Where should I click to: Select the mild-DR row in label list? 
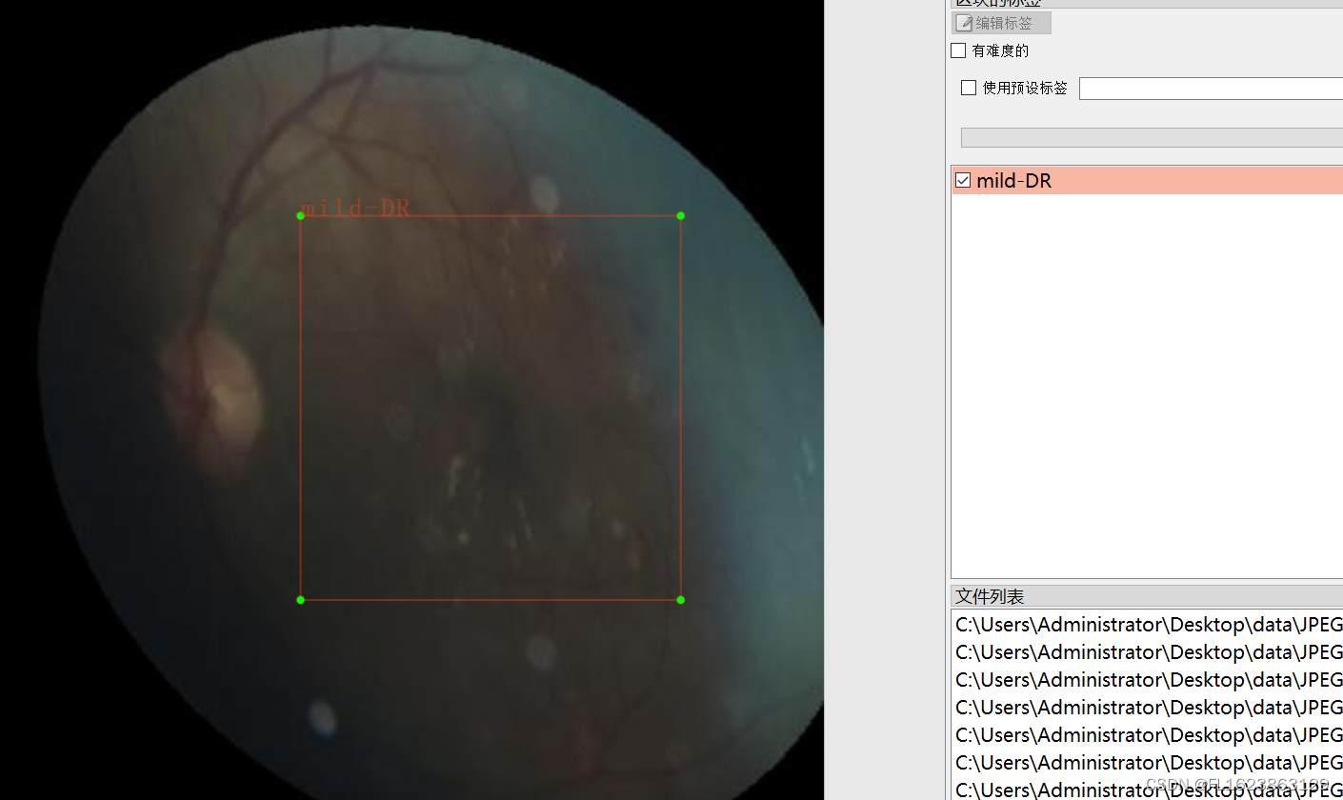tap(1148, 180)
